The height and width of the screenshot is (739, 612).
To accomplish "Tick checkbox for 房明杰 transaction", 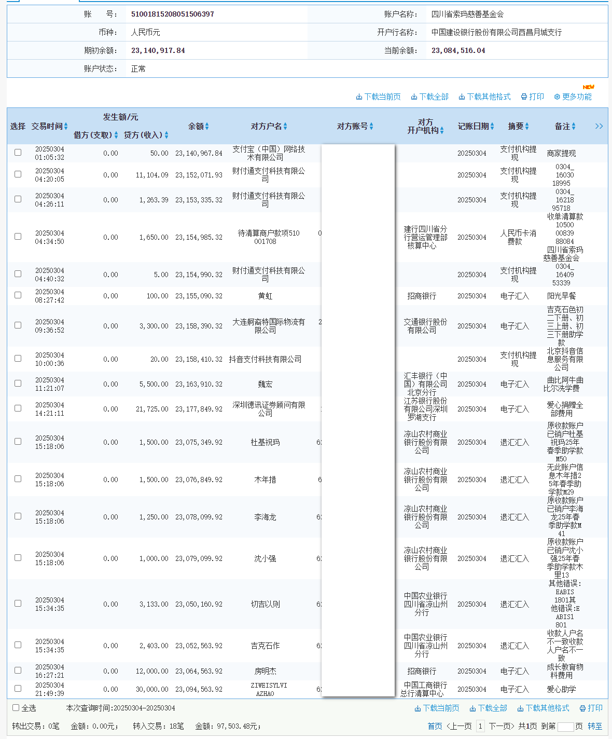I will pos(18,670).
